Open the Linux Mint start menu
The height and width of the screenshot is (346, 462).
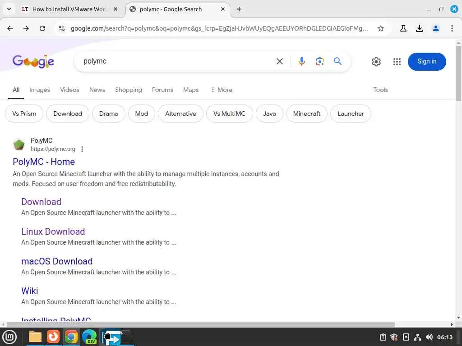coord(9,337)
